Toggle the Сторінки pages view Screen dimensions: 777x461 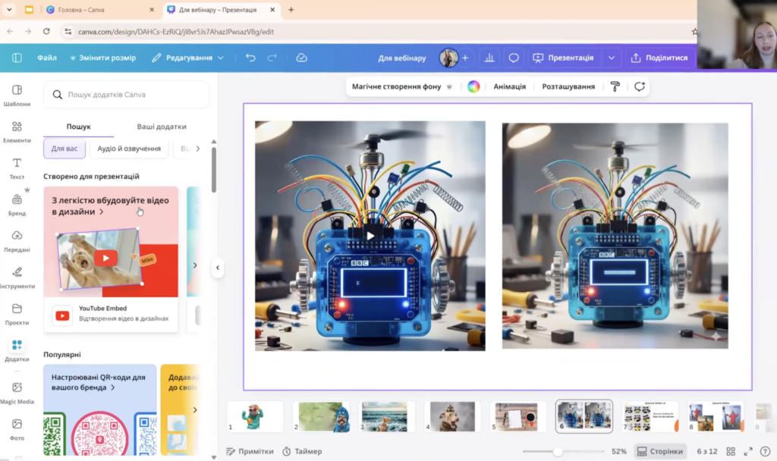(x=660, y=451)
